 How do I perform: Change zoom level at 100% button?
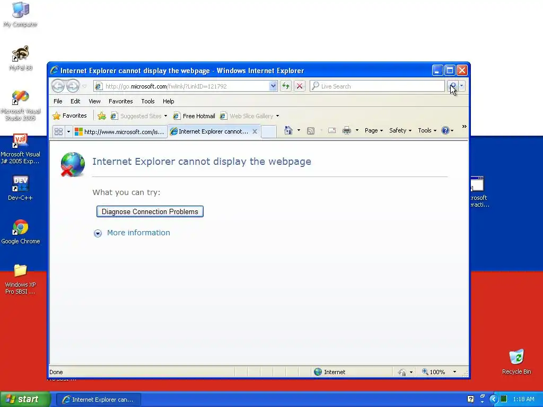(x=433, y=372)
